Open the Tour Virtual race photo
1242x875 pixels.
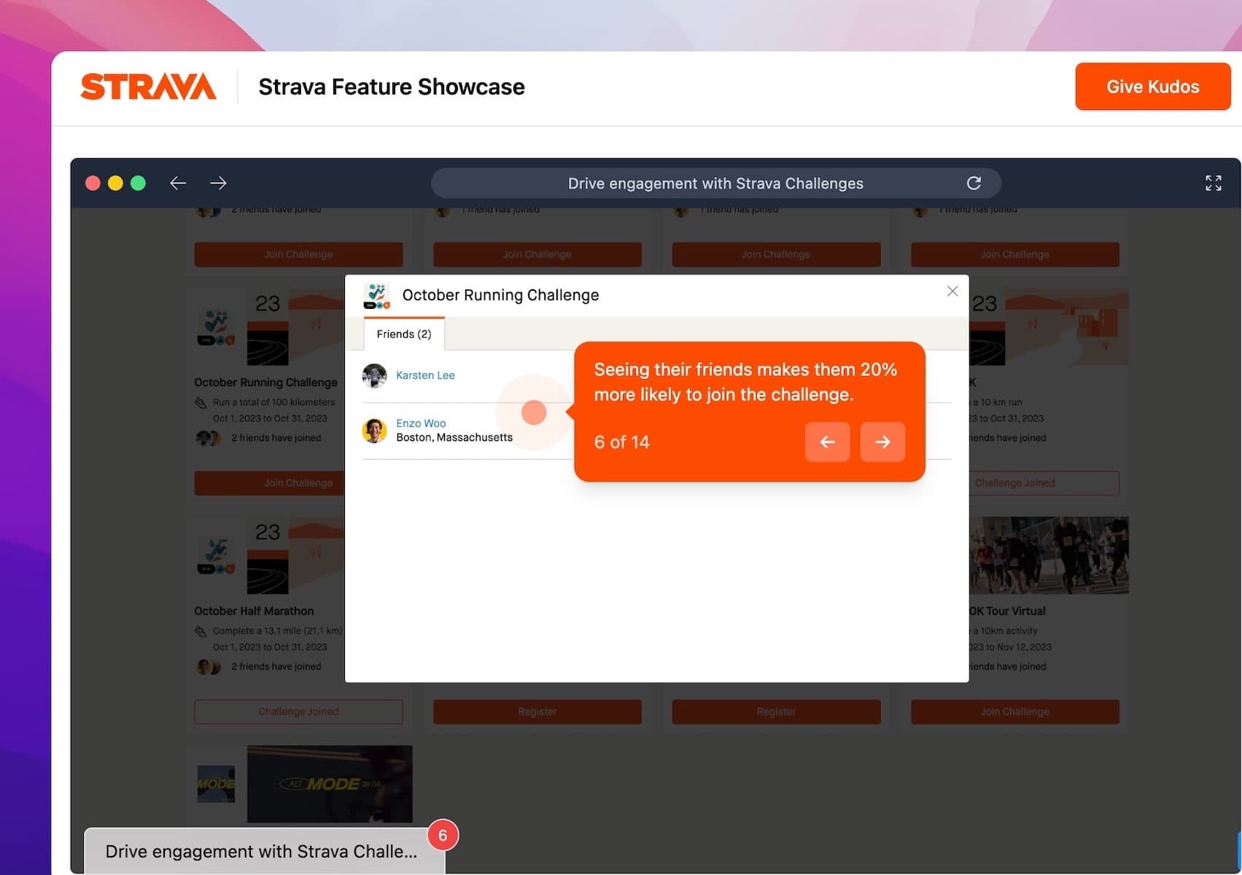click(1049, 555)
